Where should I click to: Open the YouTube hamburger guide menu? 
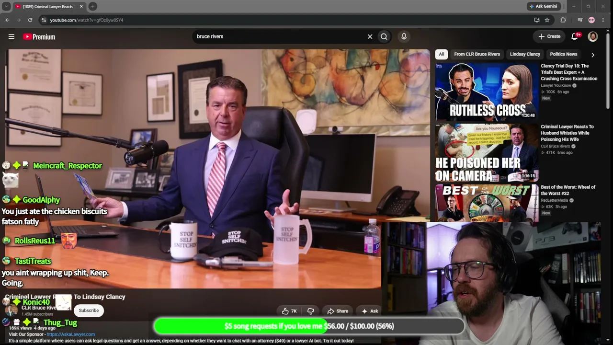pos(11,36)
